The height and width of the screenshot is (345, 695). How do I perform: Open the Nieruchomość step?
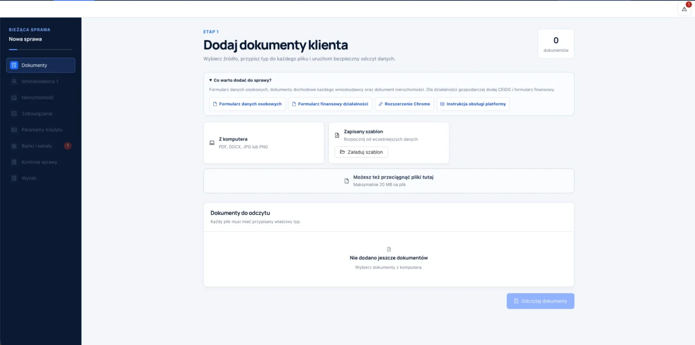40,98
